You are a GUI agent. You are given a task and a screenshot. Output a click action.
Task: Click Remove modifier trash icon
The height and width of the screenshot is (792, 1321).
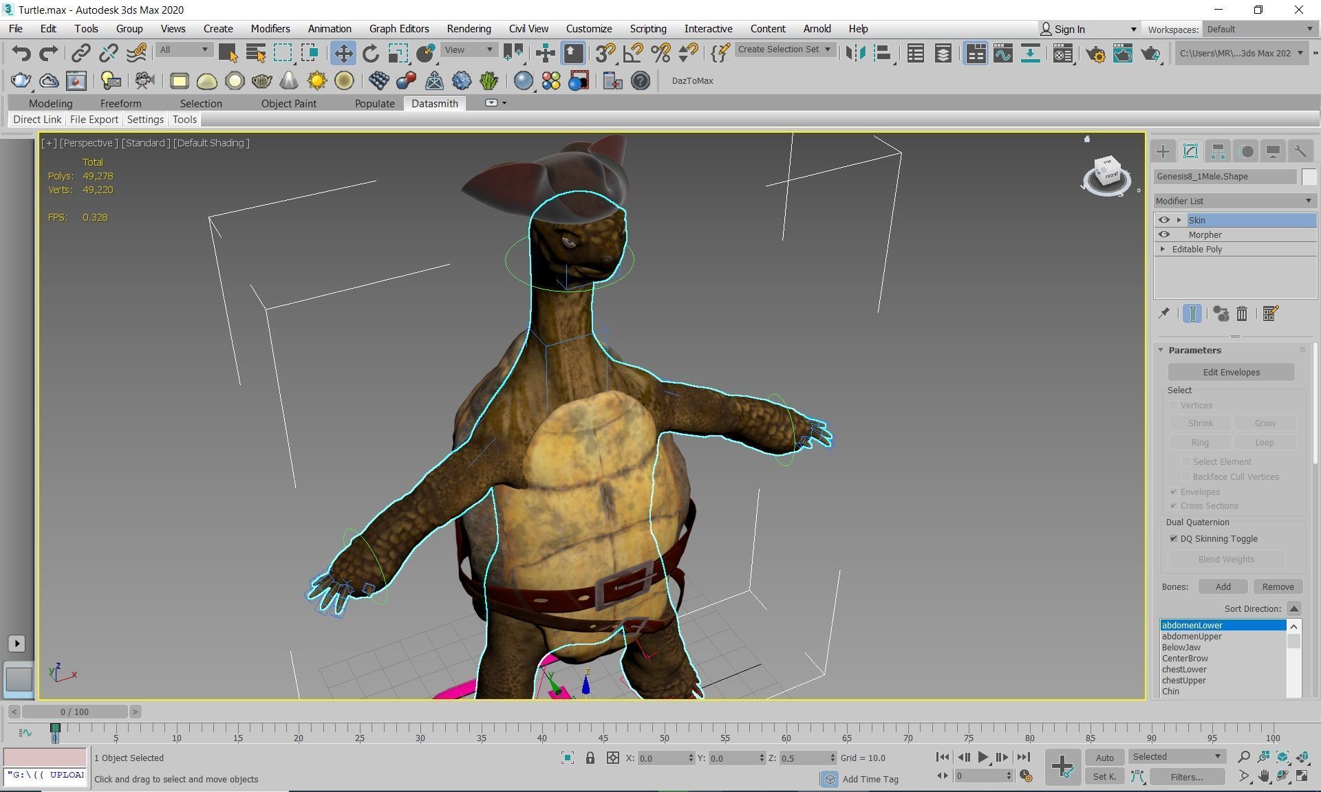tap(1242, 313)
